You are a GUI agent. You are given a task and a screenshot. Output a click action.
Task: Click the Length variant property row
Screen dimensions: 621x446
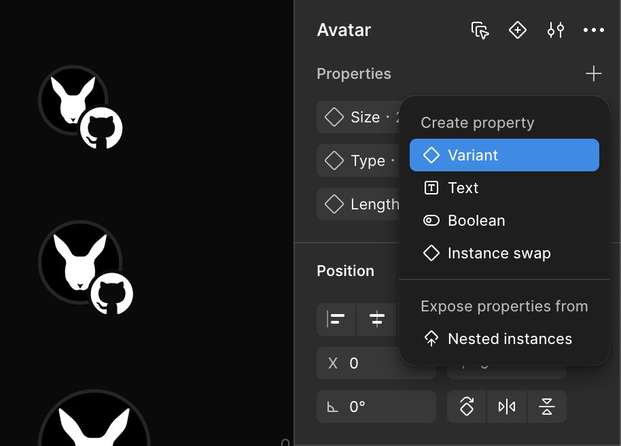[358, 204]
